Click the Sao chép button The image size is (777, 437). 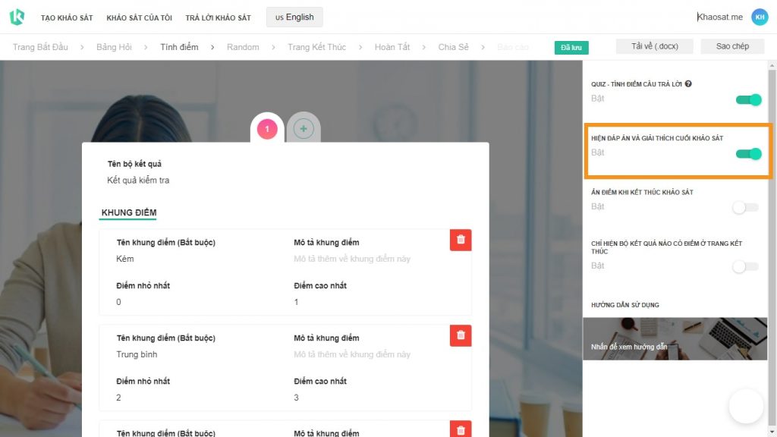[x=732, y=46]
